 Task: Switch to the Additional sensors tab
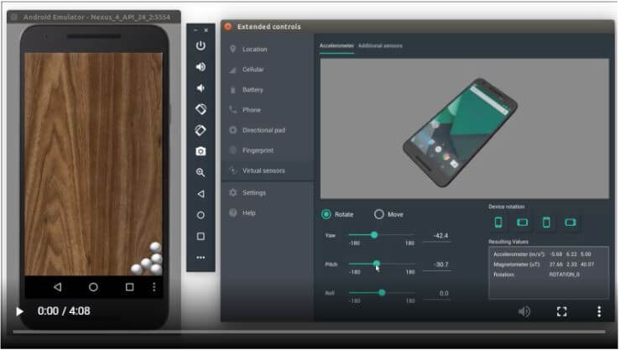point(380,45)
